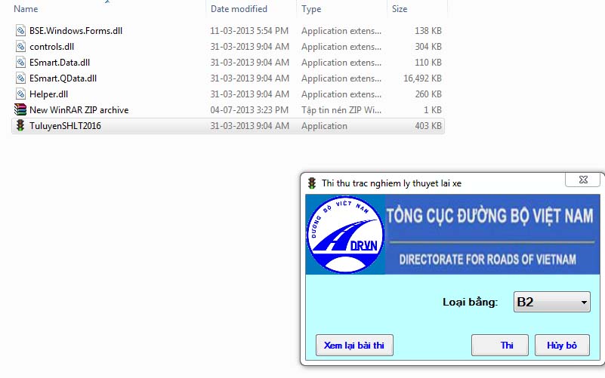Screen dimensions: 605x378
Task: Start the test with Thi button
Action: coord(506,346)
